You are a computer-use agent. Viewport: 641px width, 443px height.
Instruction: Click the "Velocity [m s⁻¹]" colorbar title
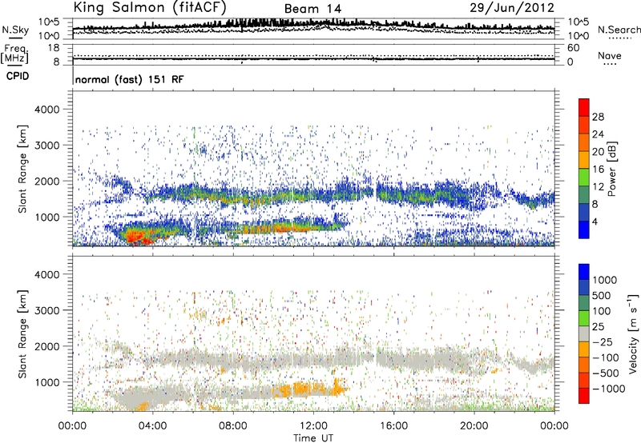click(633, 333)
